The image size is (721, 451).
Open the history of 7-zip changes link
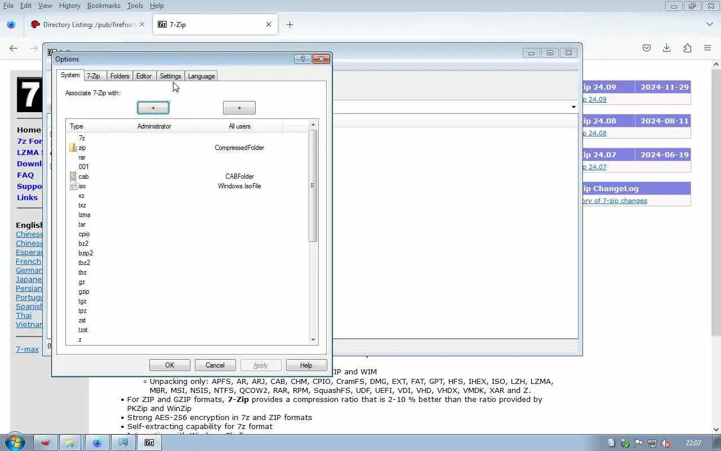614,201
